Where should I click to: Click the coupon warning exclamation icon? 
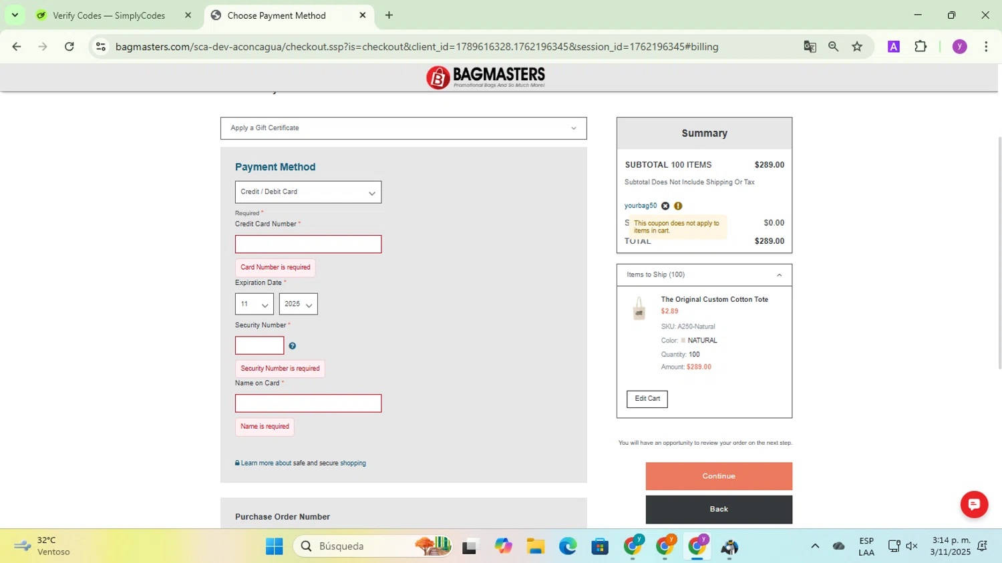[678, 206]
